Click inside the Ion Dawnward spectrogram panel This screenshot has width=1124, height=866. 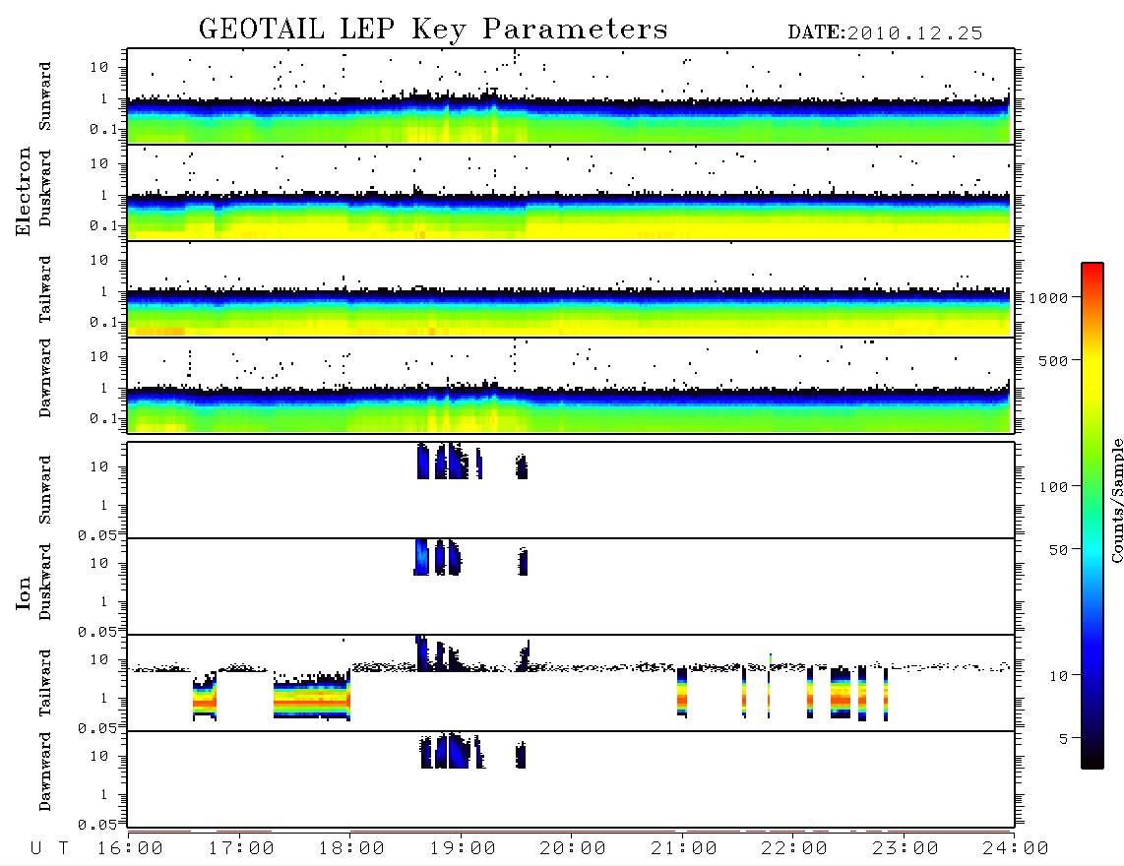(571, 779)
